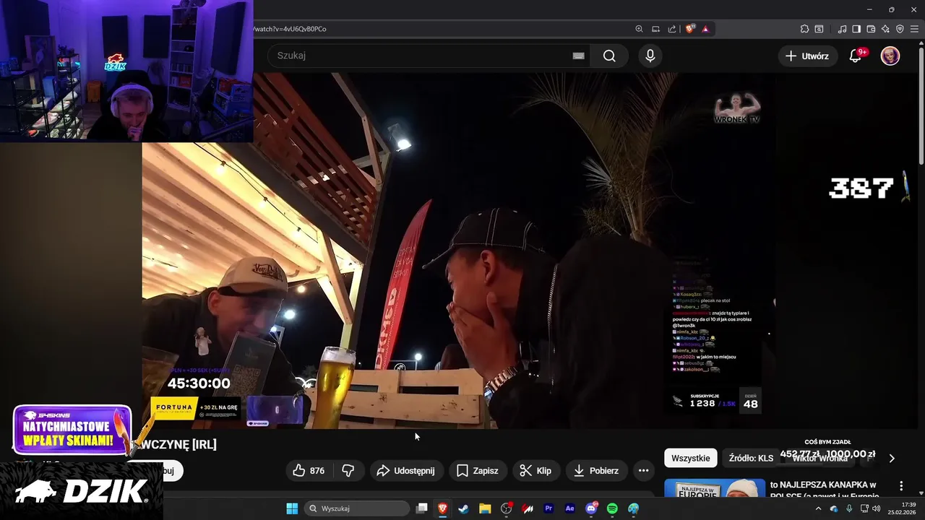Like the video with thumbs up (876)
Screen dimensions: 925x520
308,470
